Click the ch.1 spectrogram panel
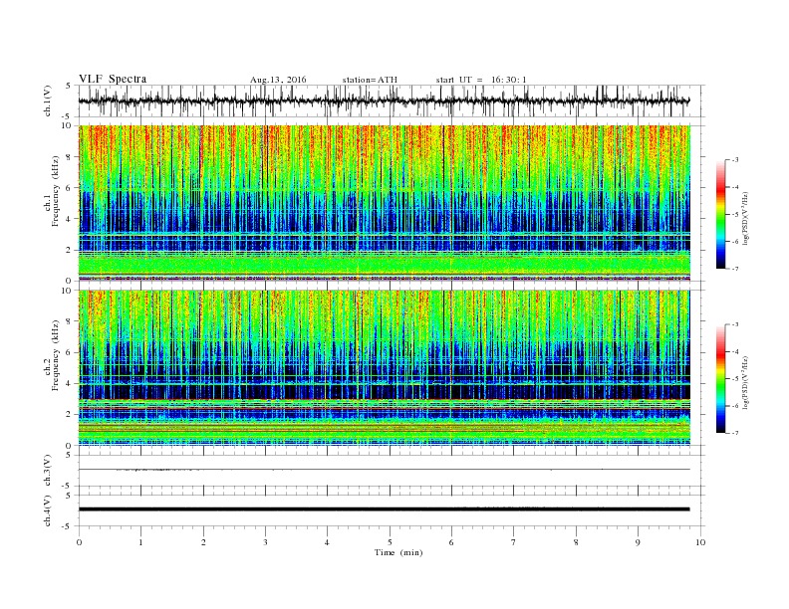The height and width of the screenshot is (609, 789). 384,203
